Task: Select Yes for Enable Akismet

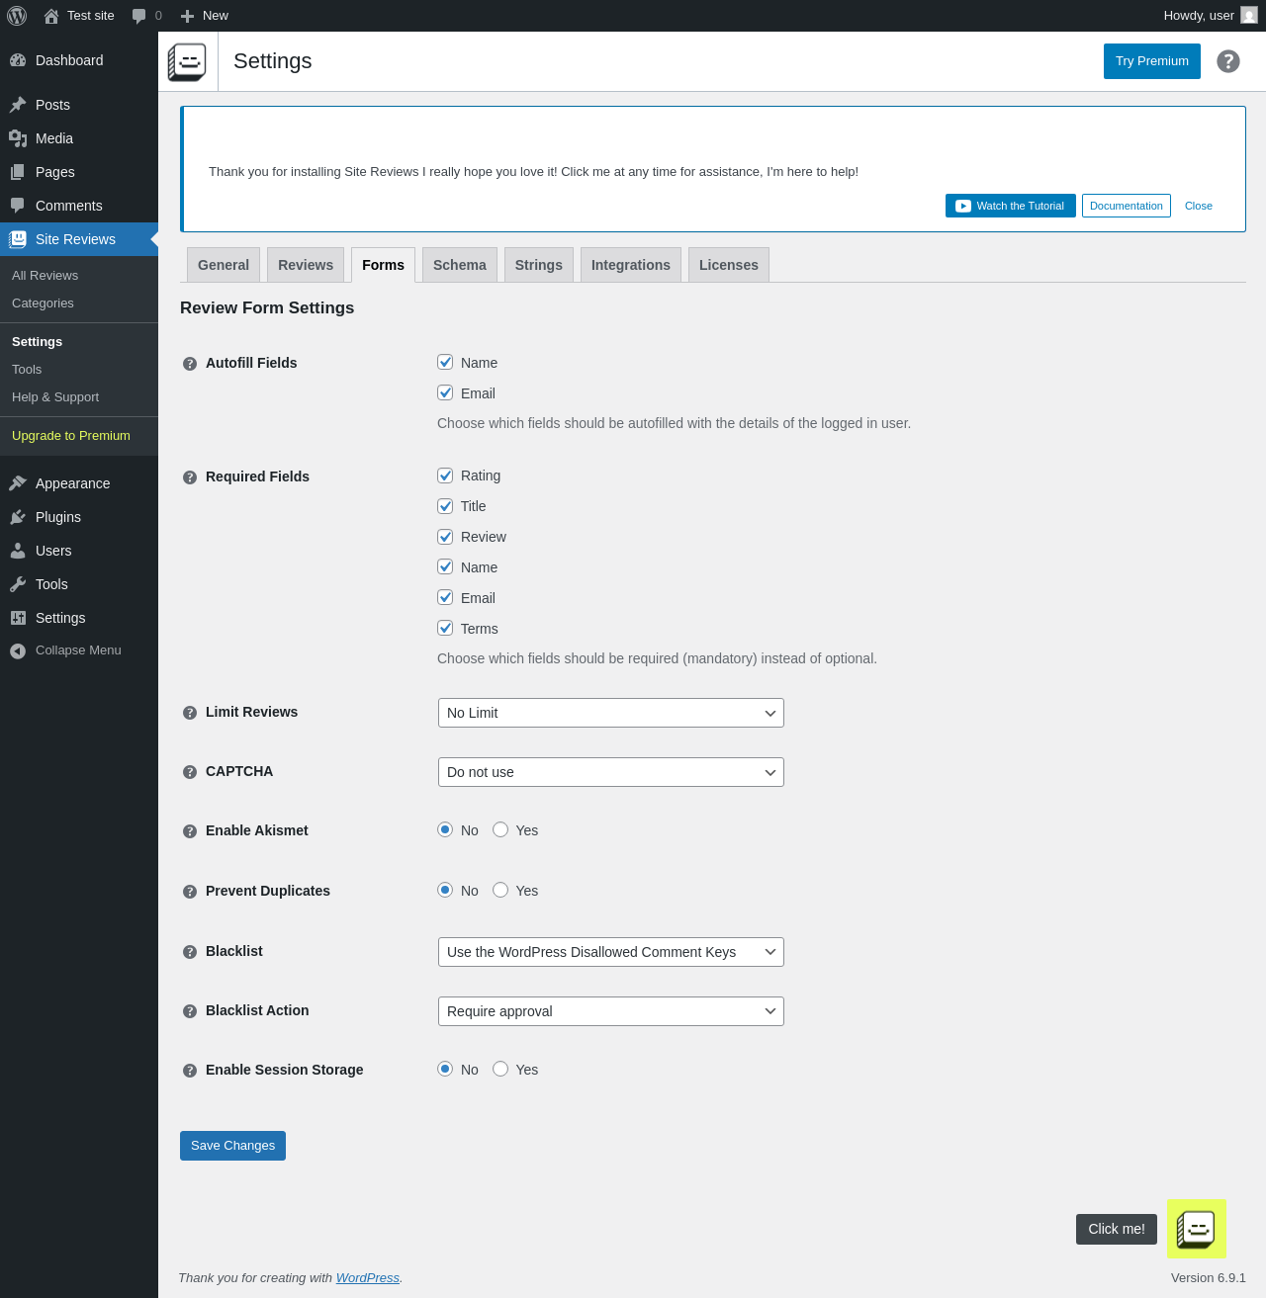Action: click(x=500, y=829)
